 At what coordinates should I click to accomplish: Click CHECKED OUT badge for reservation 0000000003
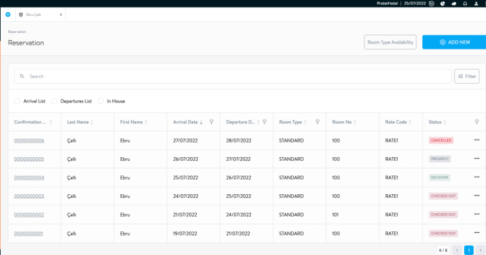(x=443, y=196)
